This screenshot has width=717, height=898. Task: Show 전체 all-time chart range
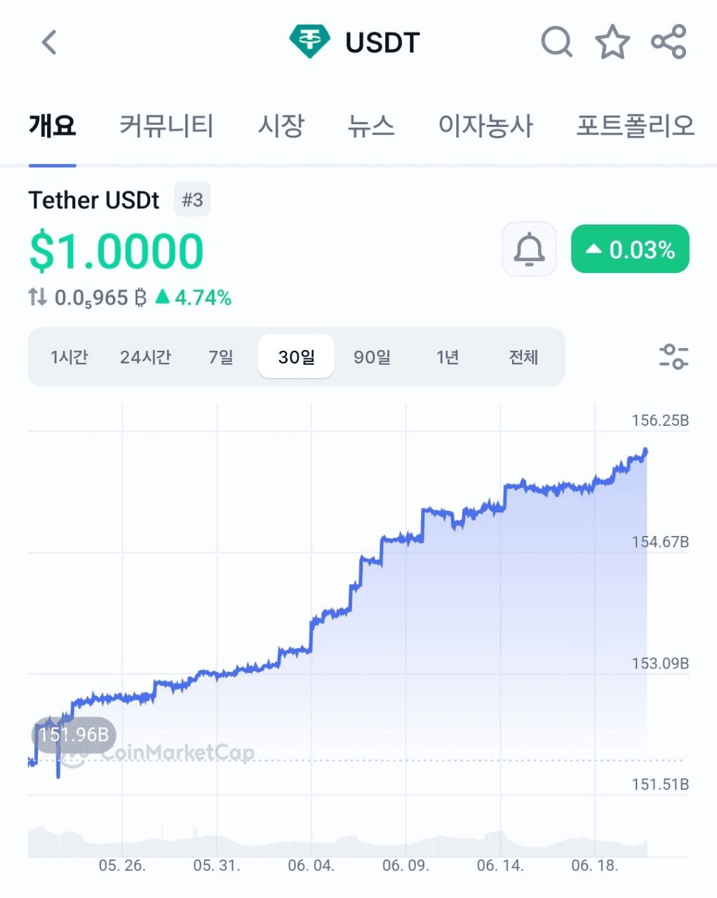[523, 357]
